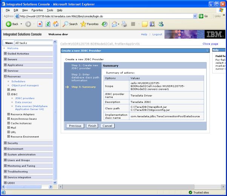Print the page with printer icon
Screen dimensions: 227x196
[124, 24]
